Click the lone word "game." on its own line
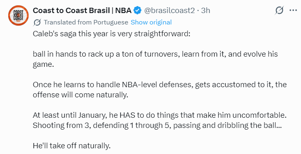Viewport: 301px width, 154px height. point(43,64)
